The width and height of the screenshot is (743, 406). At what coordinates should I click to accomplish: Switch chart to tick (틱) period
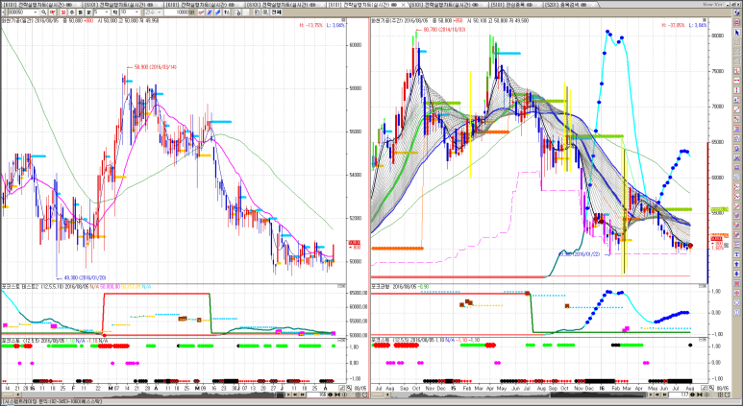tap(114, 12)
